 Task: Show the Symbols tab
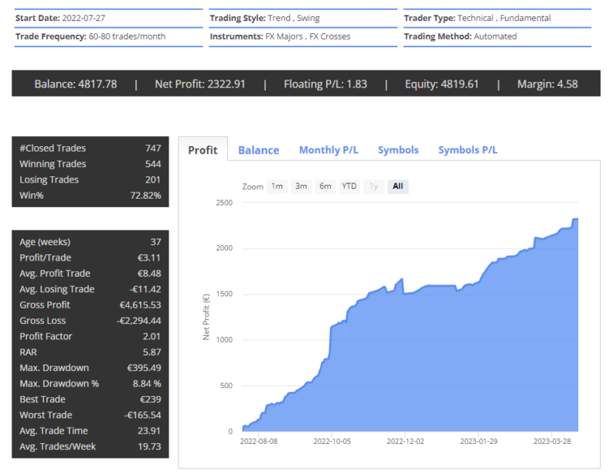[398, 150]
